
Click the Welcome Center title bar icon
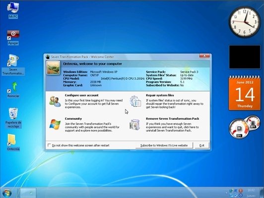[48, 57]
